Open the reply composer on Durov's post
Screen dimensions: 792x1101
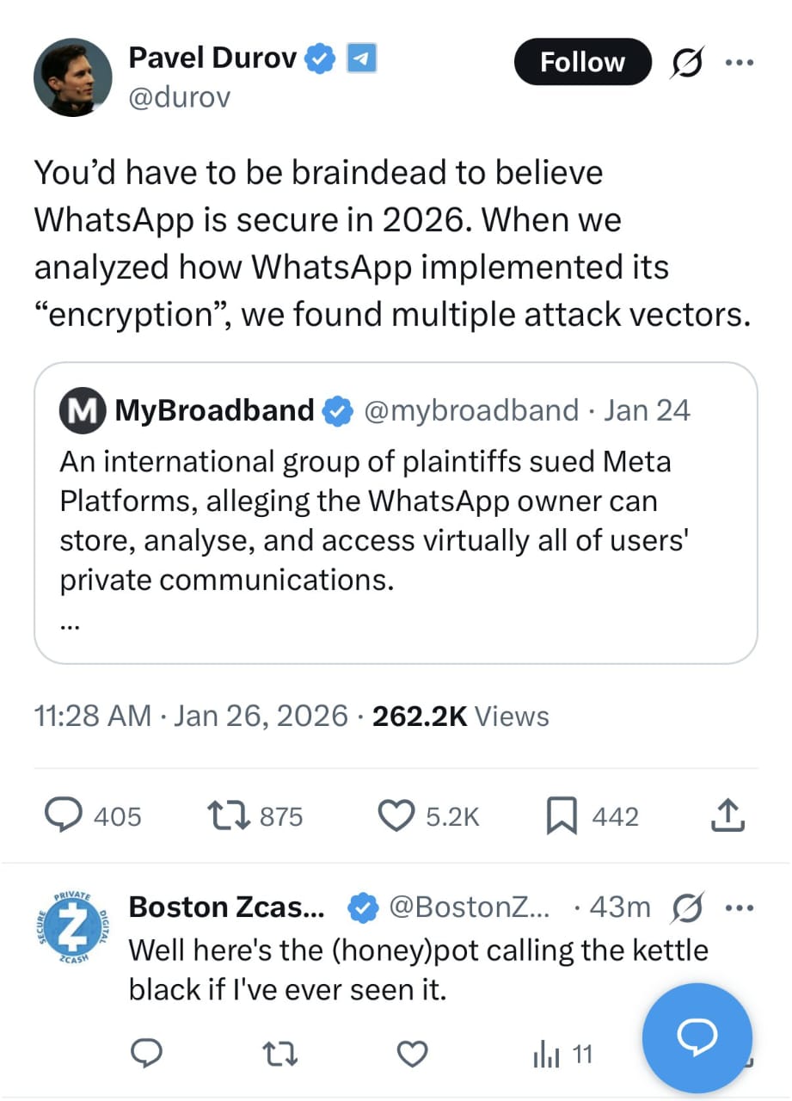pyautogui.click(x=62, y=815)
